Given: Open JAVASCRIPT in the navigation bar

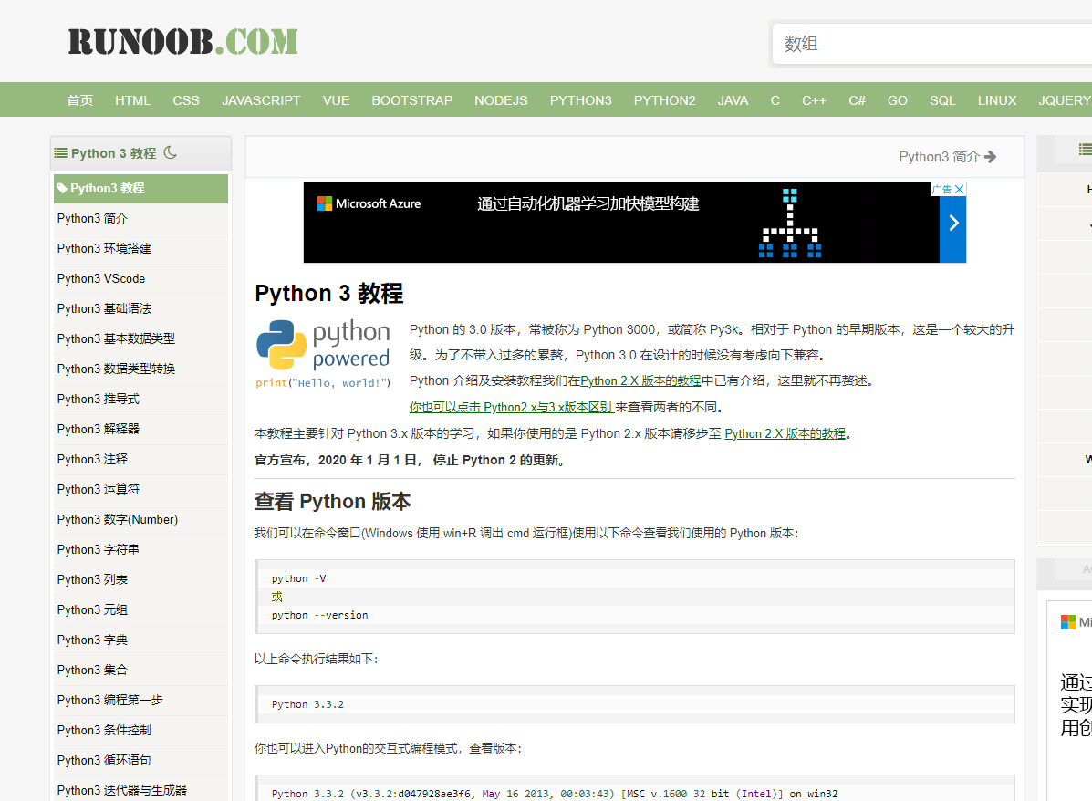Looking at the screenshot, I should tap(261, 100).
